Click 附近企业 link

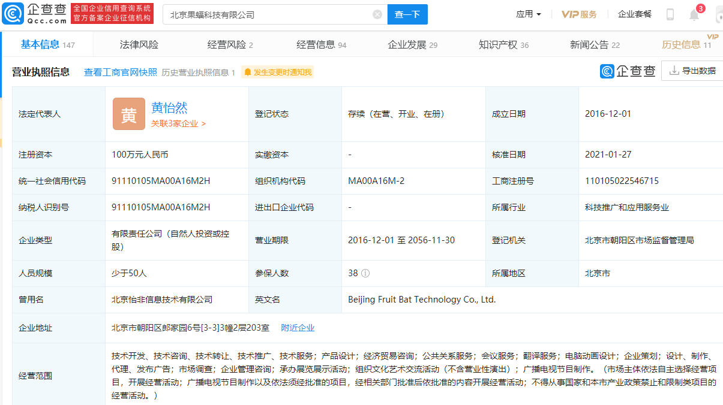(298, 328)
